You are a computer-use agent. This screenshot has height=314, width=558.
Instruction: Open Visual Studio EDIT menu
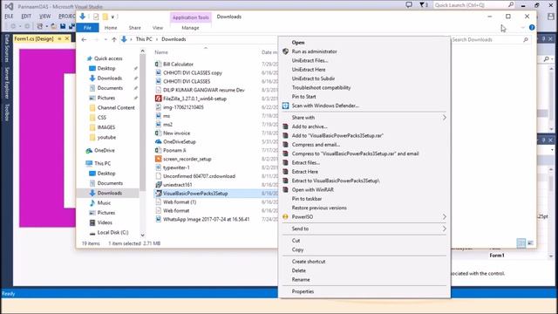(26, 17)
